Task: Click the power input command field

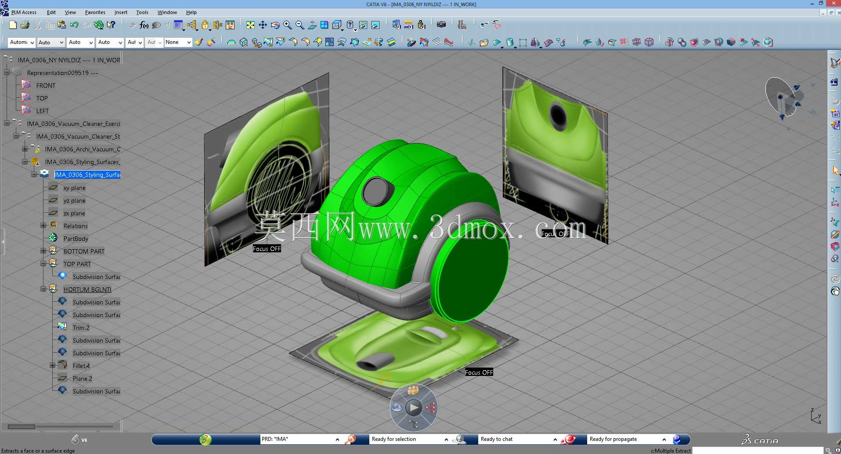Action: [757, 450]
